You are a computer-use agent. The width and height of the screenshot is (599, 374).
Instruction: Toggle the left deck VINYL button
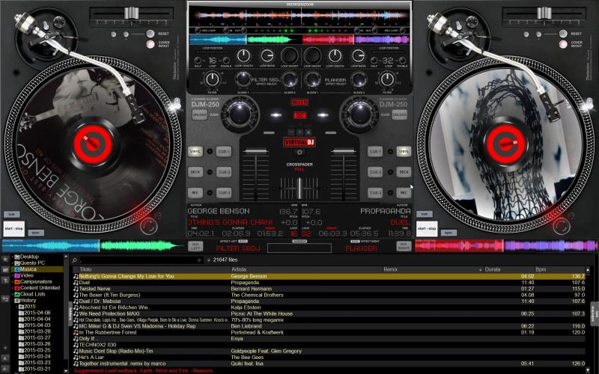click(x=195, y=152)
